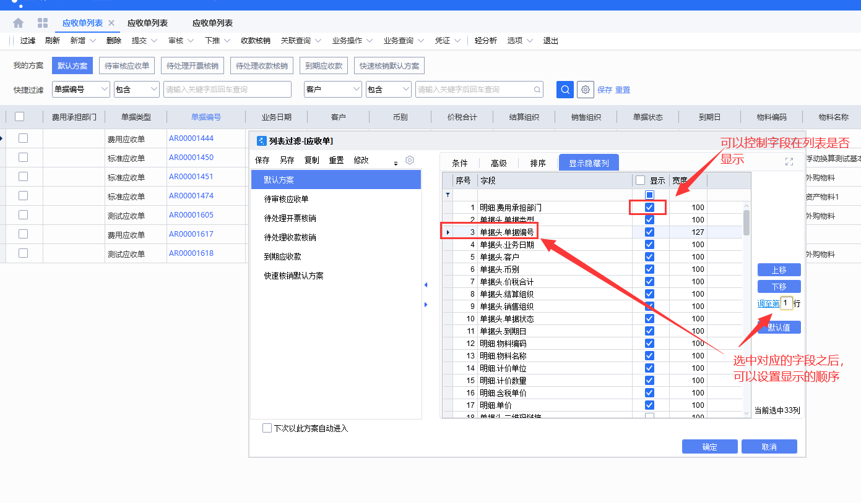
Task: Click 收款核销 in the toolbar
Action: click(x=256, y=41)
